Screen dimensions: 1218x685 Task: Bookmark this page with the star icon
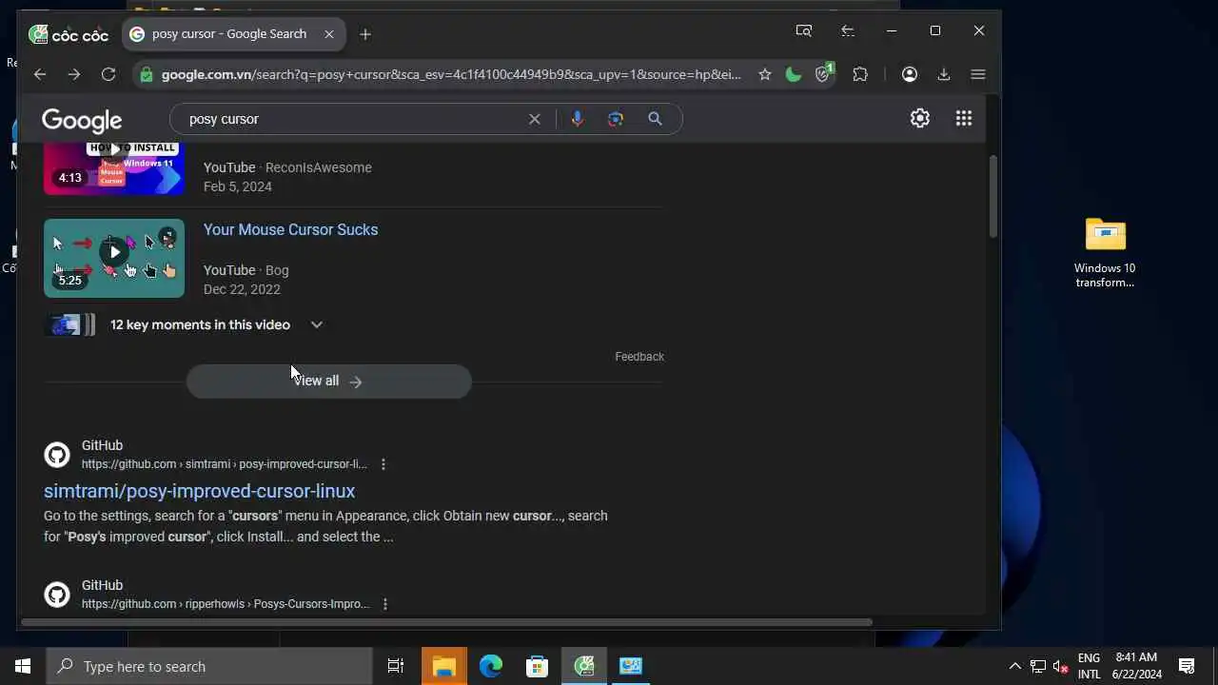764,74
